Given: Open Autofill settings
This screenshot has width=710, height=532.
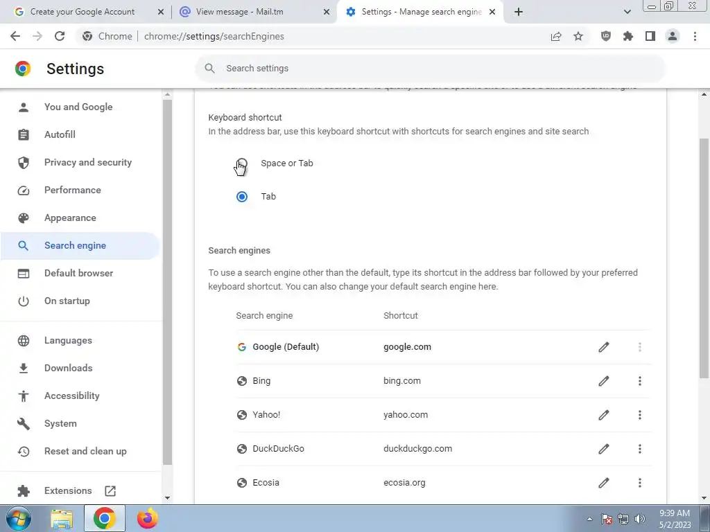Looking at the screenshot, I should (x=60, y=135).
